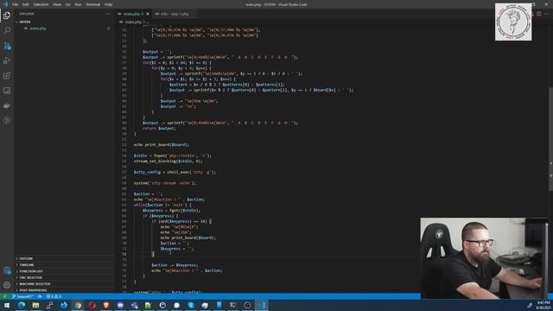Click the taskbar clock
The width and height of the screenshot is (553, 311).
[543, 305]
